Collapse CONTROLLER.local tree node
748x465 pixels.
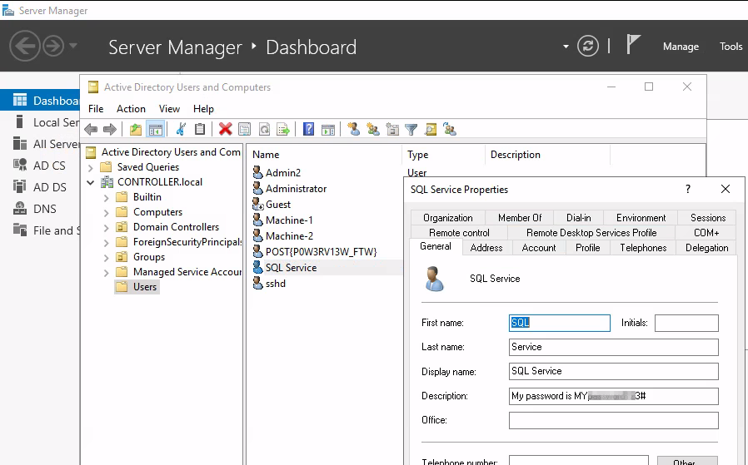pos(91,182)
